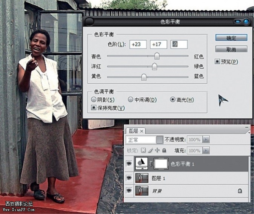Select the 阴影 (Shadows) radio button

coord(94,100)
